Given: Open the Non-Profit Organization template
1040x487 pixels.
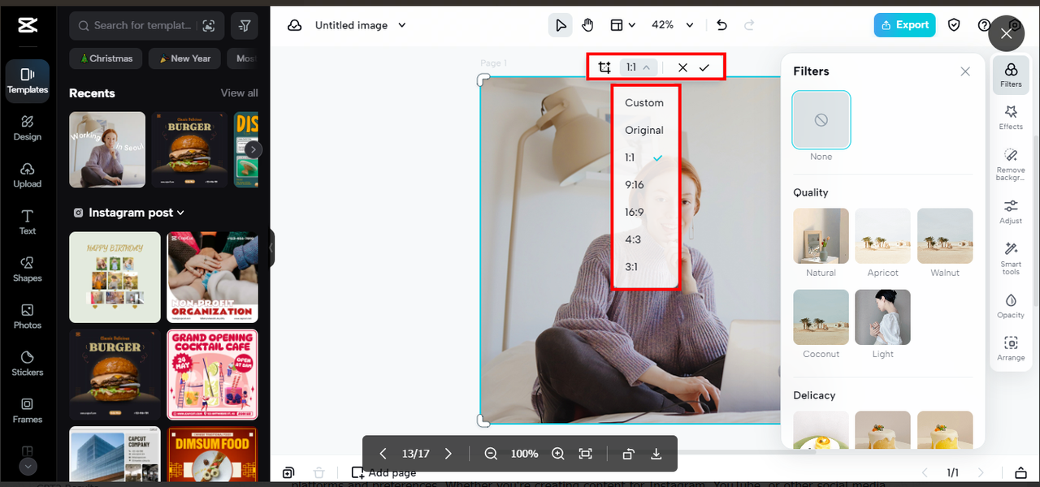Looking at the screenshot, I should pyautogui.click(x=213, y=278).
